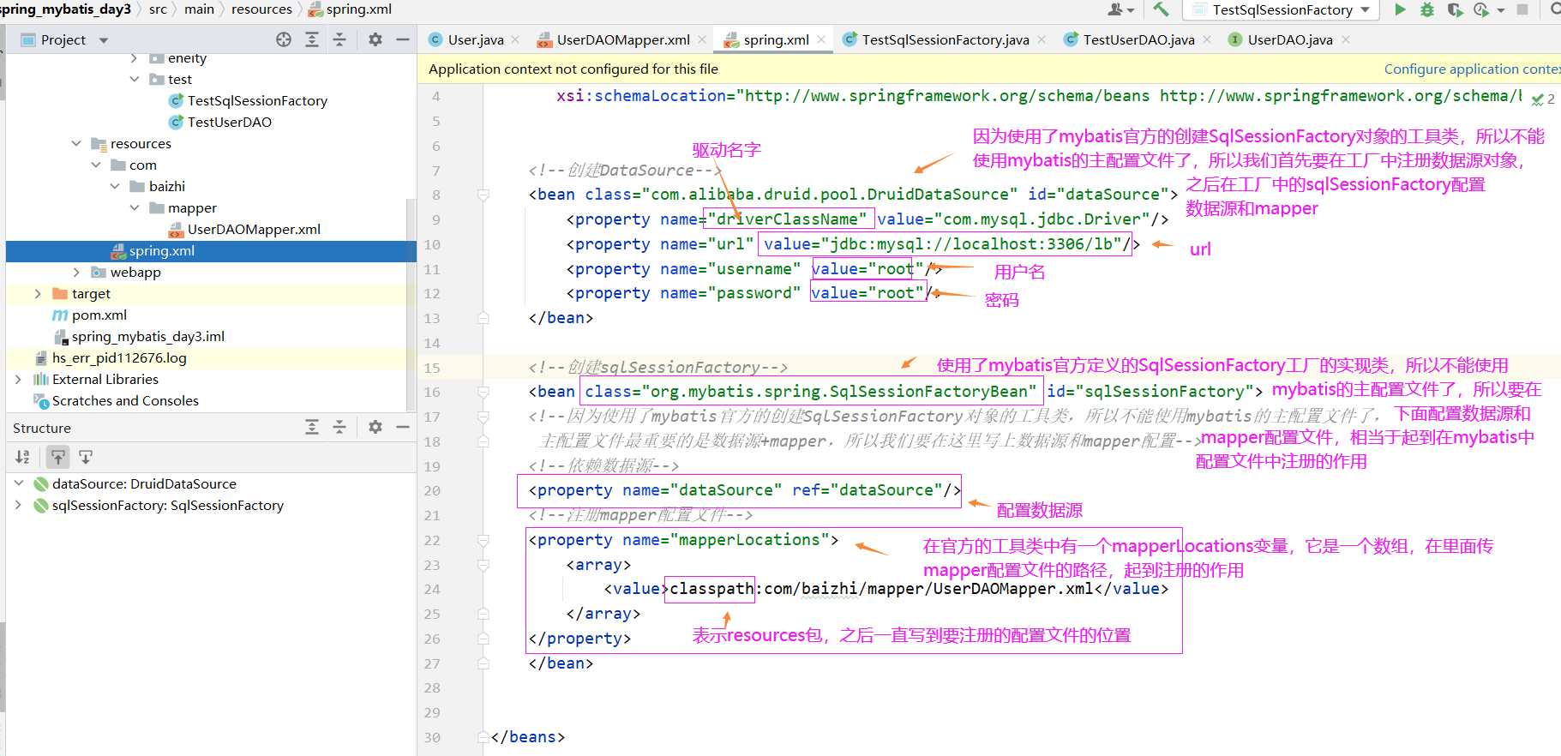Collapse the mapper folder
Screen dimensions: 1561x756
pos(135,207)
